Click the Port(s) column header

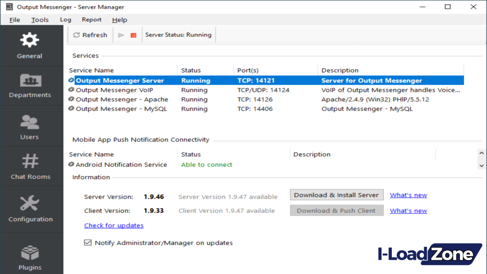[248, 70]
